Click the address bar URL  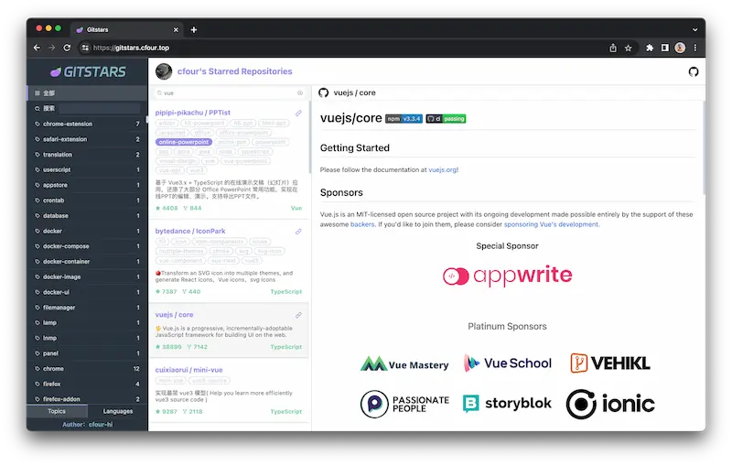131,48
